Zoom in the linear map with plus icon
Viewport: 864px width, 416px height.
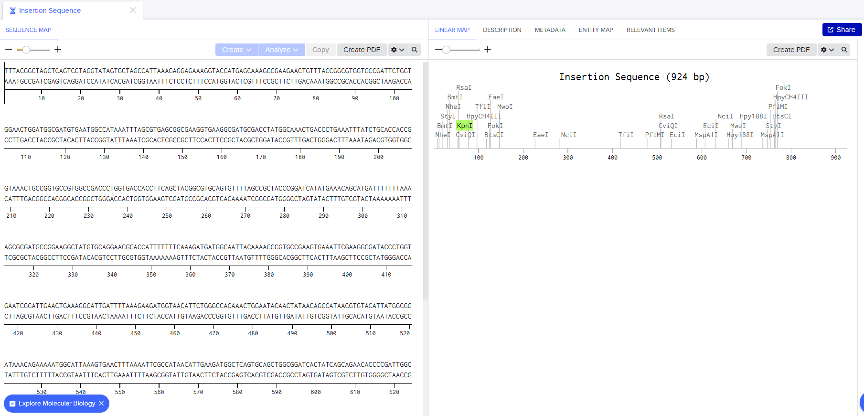point(488,50)
